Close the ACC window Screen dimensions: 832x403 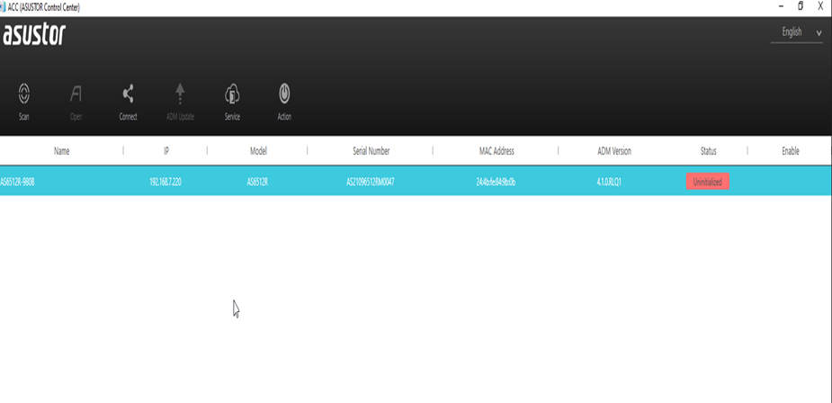tap(819, 6)
